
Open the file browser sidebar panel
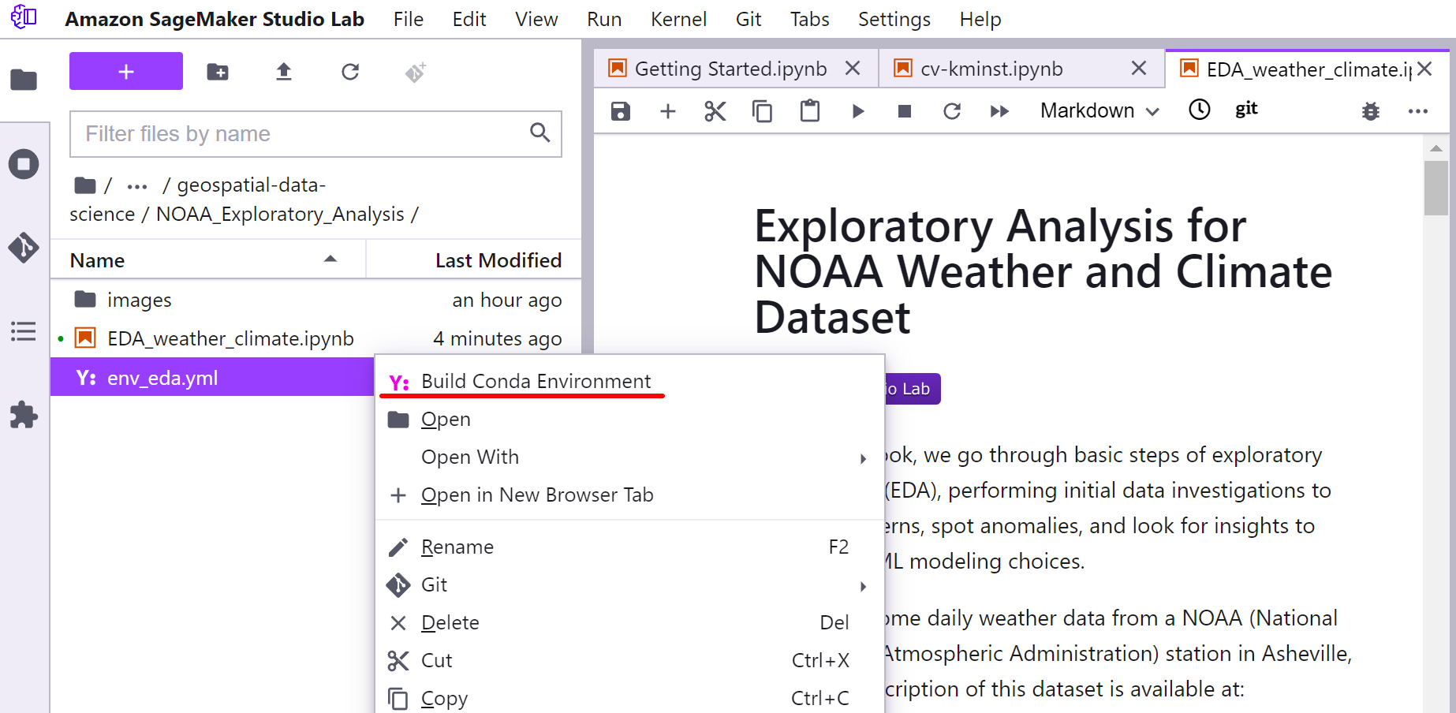(x=24, y=80)
